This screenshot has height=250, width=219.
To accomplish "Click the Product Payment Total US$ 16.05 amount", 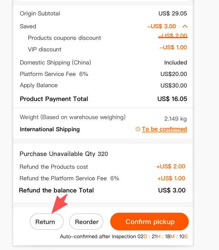I will tap(172, 99).
